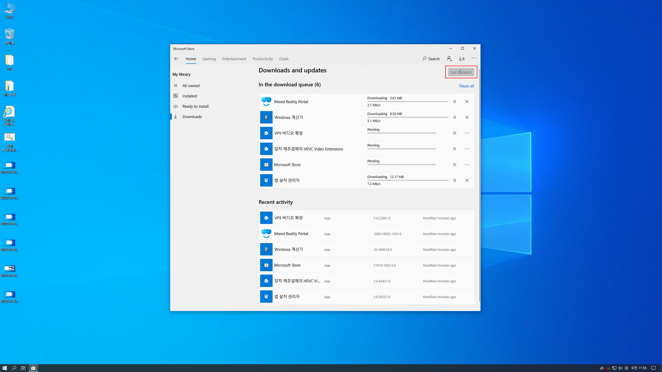Click the Search button
Viewport: 662px width, 372px height.
point(431,59)
